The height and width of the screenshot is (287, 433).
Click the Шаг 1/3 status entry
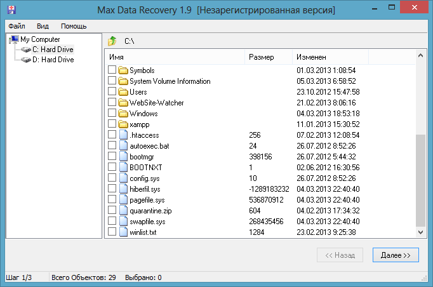pyautogui.click(x=19, y=277)
